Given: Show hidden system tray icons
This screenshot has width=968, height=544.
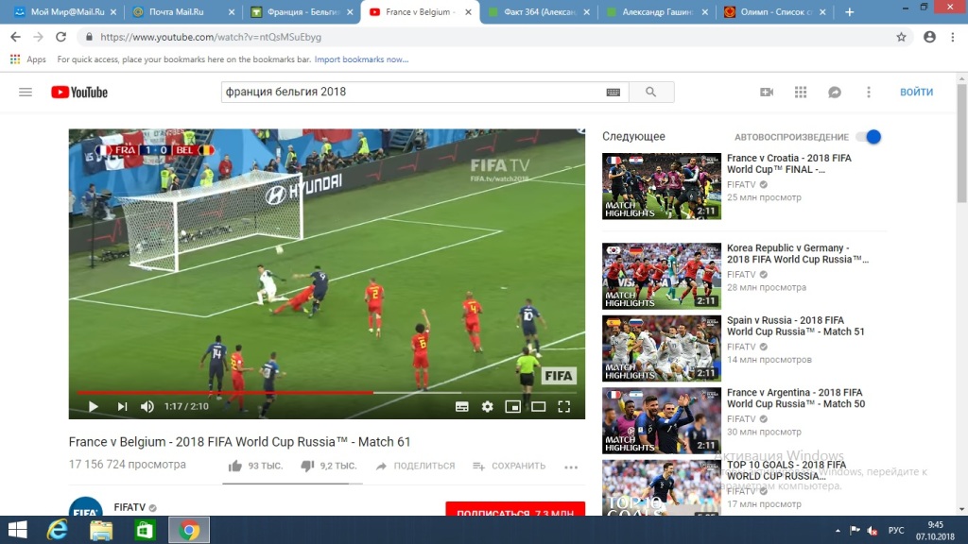Looking at the screenshot, I should point(838,531).
